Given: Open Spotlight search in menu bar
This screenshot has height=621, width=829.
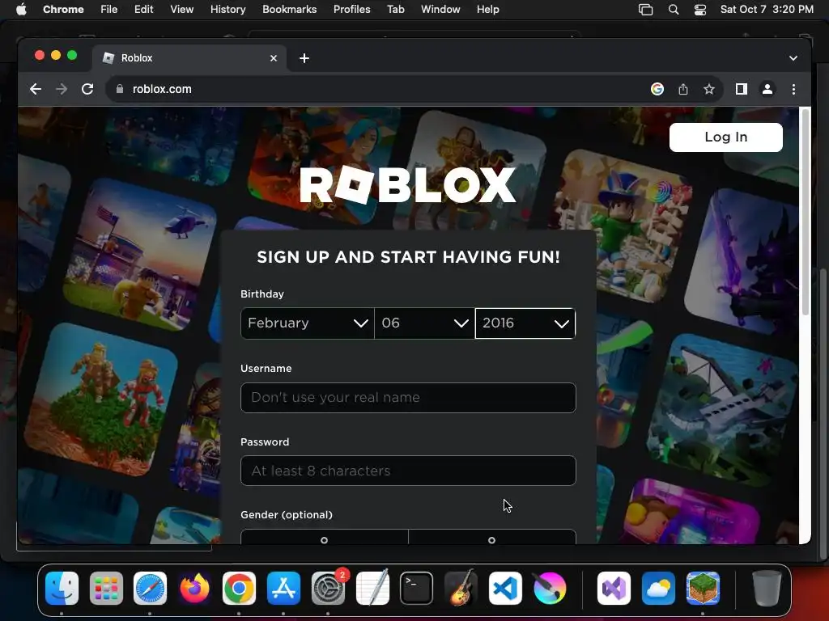Looking at the screenshot, I should tap(673, 10).
